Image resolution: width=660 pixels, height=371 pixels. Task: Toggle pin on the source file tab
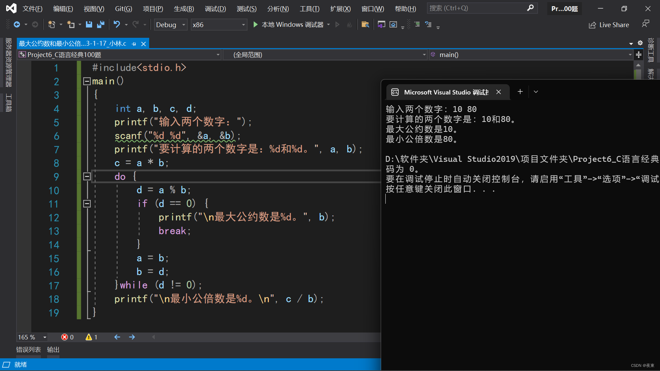click(134, 44)
